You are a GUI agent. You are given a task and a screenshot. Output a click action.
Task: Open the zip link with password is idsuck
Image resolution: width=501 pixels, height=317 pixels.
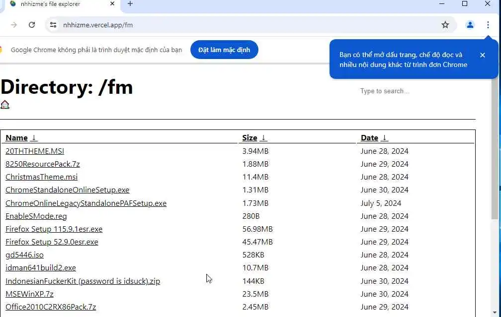(83, 281)
